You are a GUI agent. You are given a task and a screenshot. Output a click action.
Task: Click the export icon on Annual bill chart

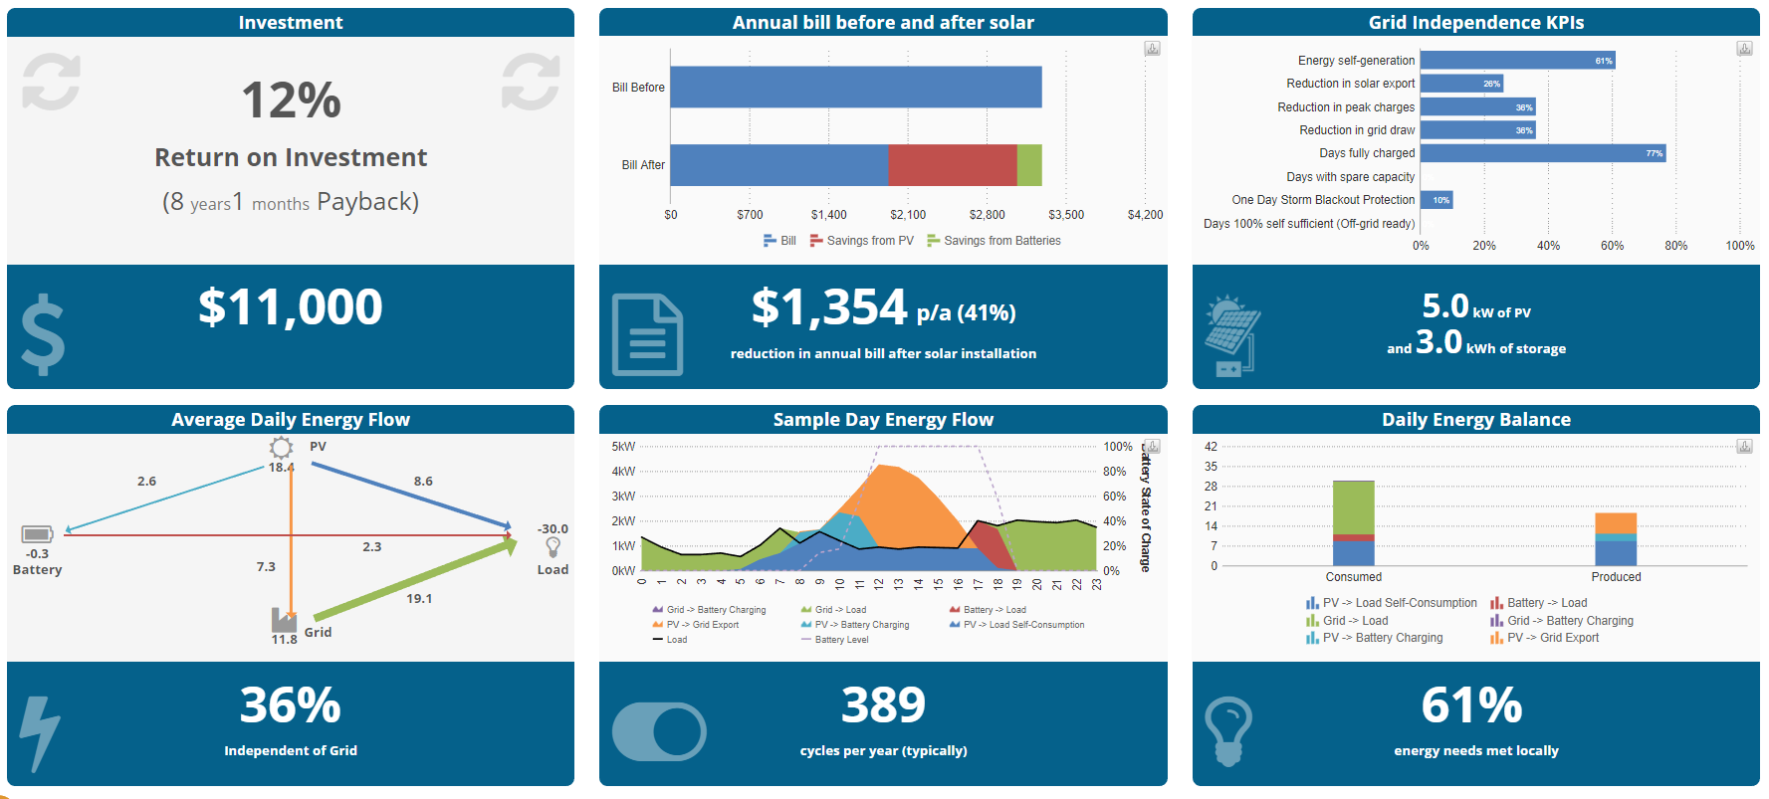pyautogui.click(x=1152, y=49)
